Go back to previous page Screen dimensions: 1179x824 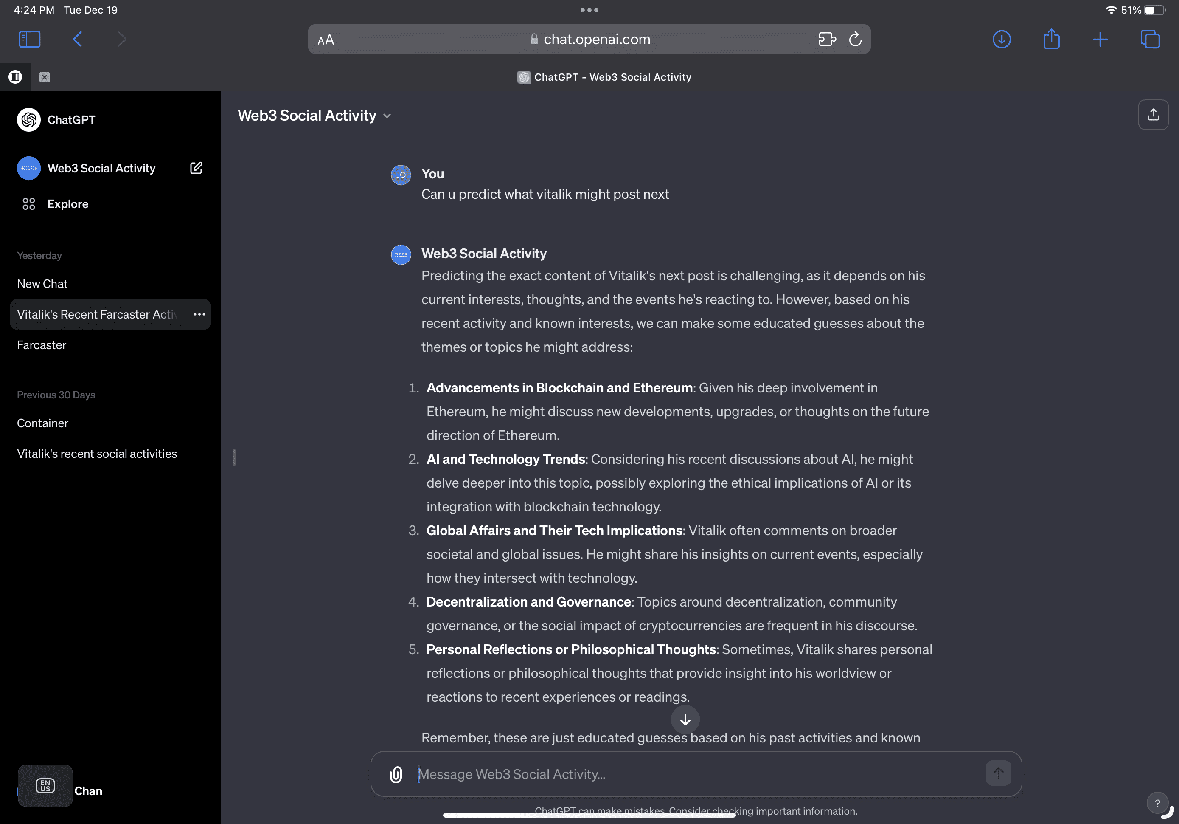coord(78,39)
